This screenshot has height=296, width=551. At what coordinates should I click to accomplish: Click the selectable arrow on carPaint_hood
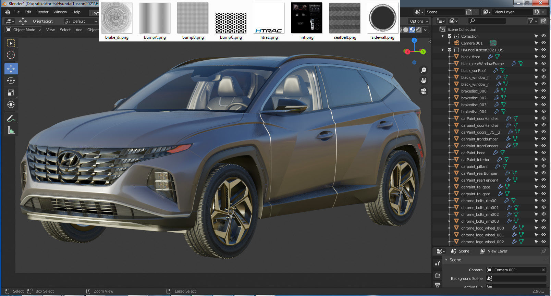(x=536, y=153)
